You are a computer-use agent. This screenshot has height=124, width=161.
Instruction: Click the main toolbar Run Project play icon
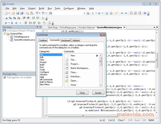click(93, 13)
